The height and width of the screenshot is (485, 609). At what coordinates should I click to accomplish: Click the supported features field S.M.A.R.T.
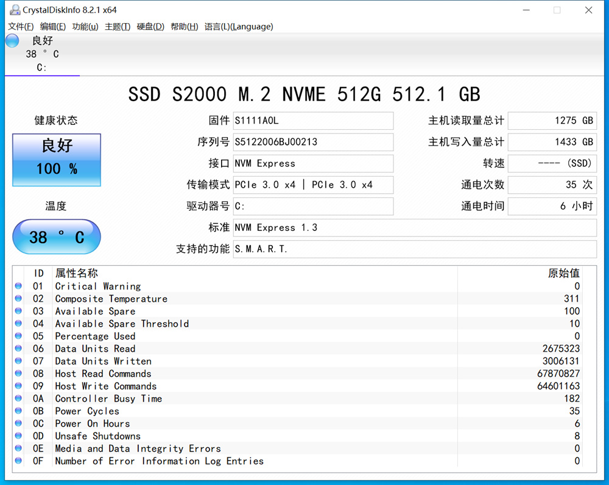tap(415, 249)
